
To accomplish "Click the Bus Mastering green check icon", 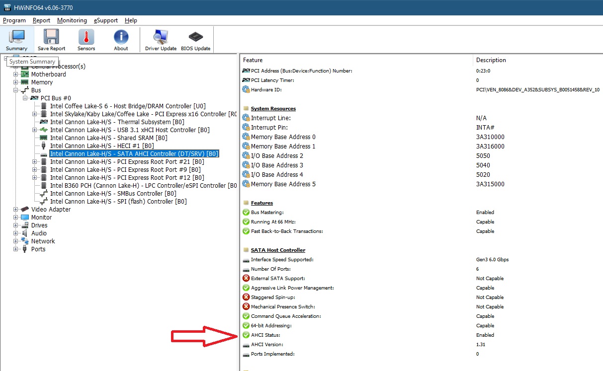I will [246, 212].
